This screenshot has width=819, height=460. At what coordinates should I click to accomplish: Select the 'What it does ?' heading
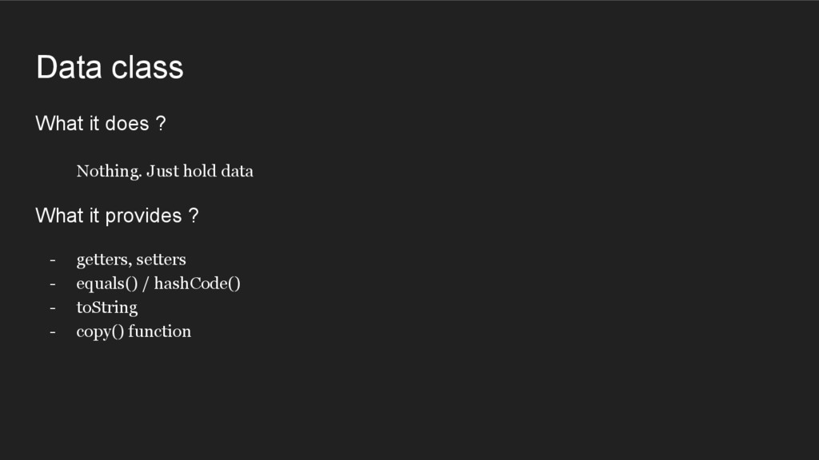(101, 124)
